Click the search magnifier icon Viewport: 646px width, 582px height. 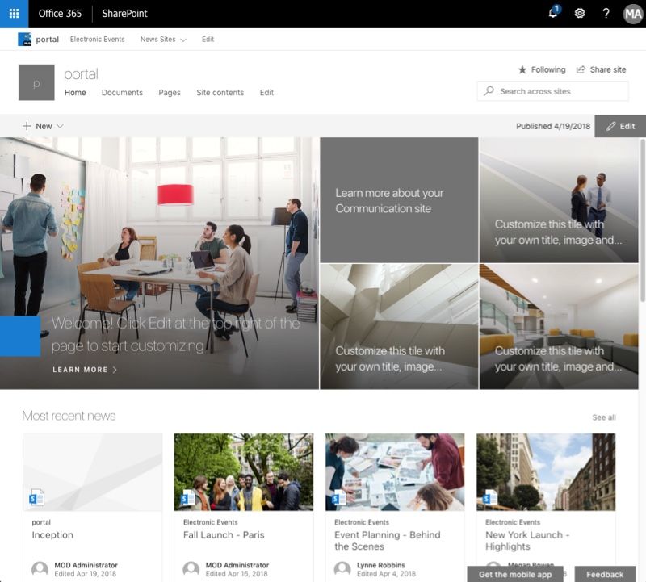pyautogui.click(x=489, y=91)
